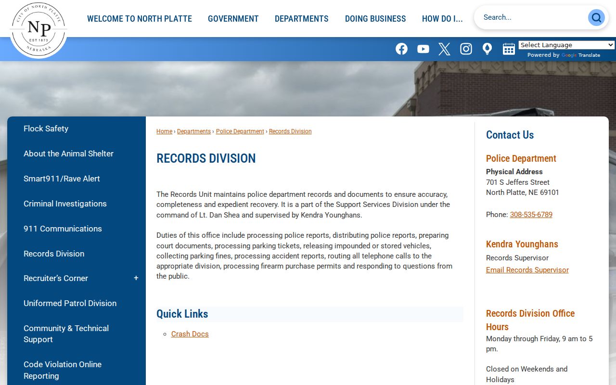This screenshot has width=616, height=385.
Task: Click the Home breadcrumb link
Action: click(164, 131)
